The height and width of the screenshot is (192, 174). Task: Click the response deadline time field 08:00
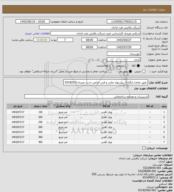(89, 40)
